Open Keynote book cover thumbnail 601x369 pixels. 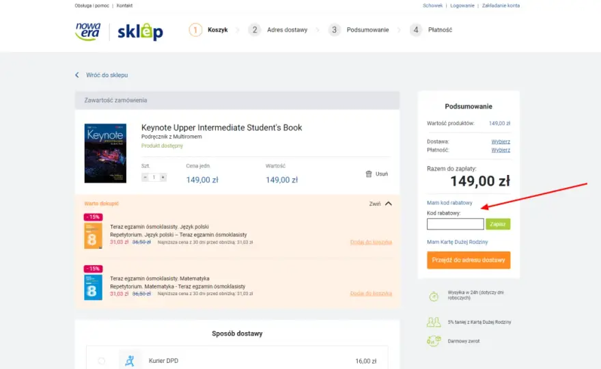point(105,153)
